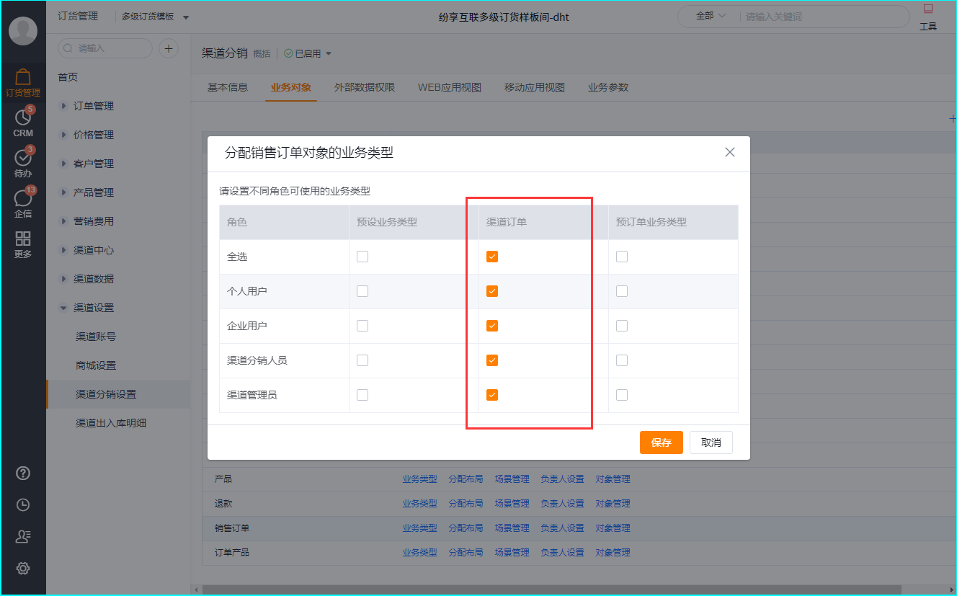Click the plus icon beside the sidebar search
This screenshot has height=596, width=957.
(168, 48)
